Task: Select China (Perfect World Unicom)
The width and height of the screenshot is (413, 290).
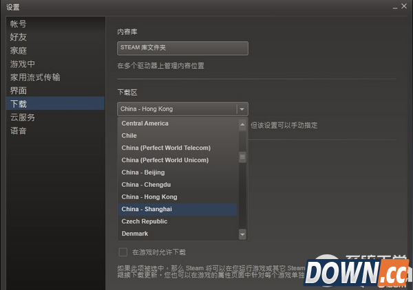Action: click(178, 160)
